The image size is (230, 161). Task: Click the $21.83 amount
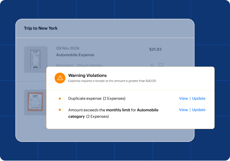coord(155,49)
